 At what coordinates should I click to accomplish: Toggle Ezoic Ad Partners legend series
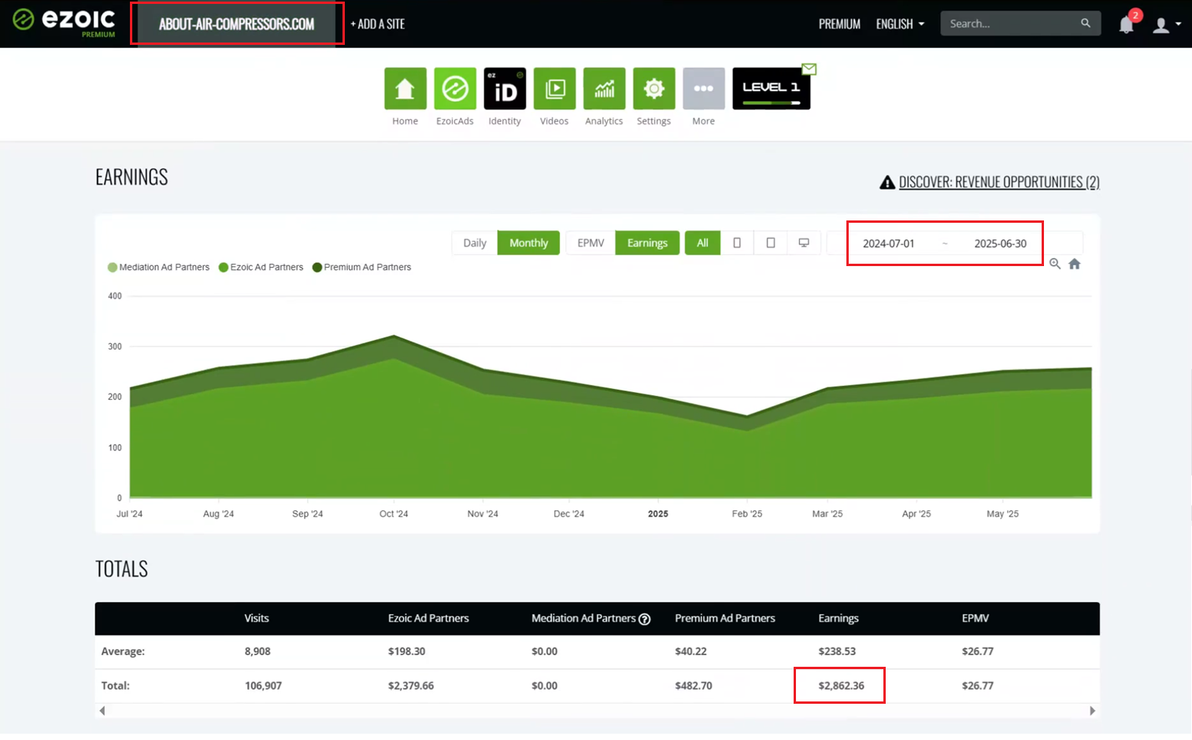pyautogui.click(x=261, y=267)
